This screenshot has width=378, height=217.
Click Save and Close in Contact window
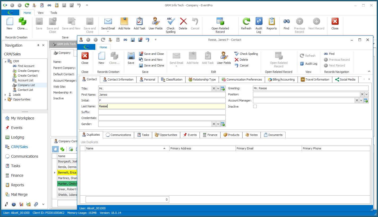click(152, 54)
